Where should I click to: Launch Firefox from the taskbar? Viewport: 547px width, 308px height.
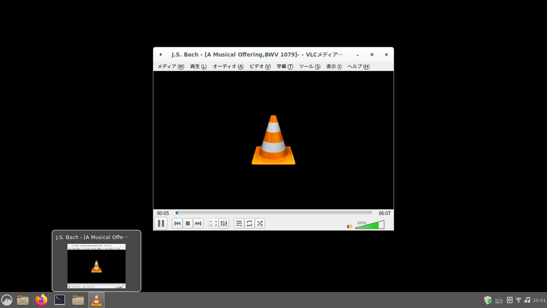(x=41, y=300)
